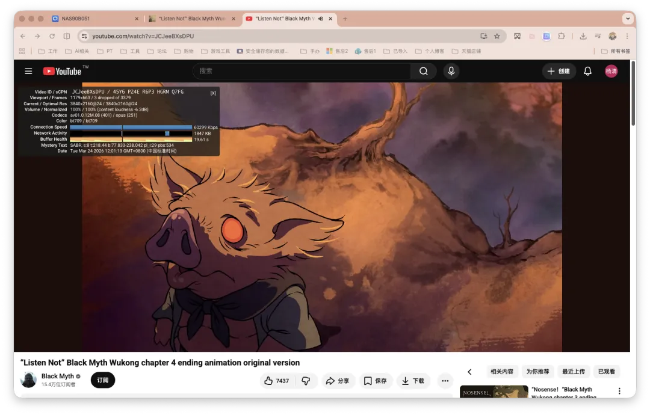Open the 所有书签 all bookmarks folder

point(616,51)
